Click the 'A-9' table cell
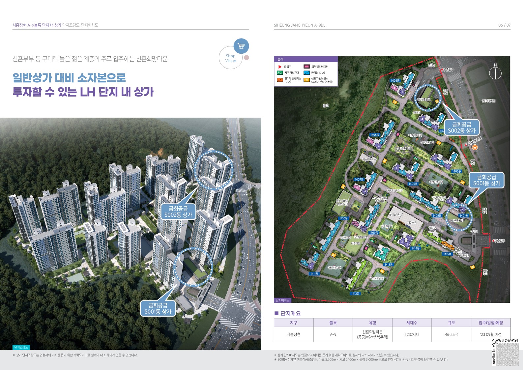 click(333, 334)
